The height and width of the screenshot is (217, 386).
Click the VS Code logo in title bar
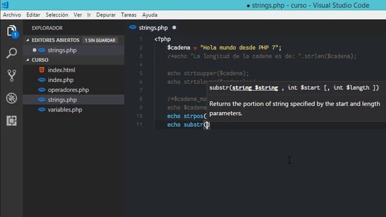click(5, 5)
